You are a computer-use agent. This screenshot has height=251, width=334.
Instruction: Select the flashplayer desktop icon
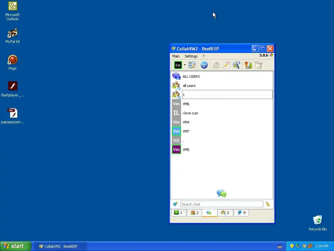pyautogui.click(x=12, y=89)
